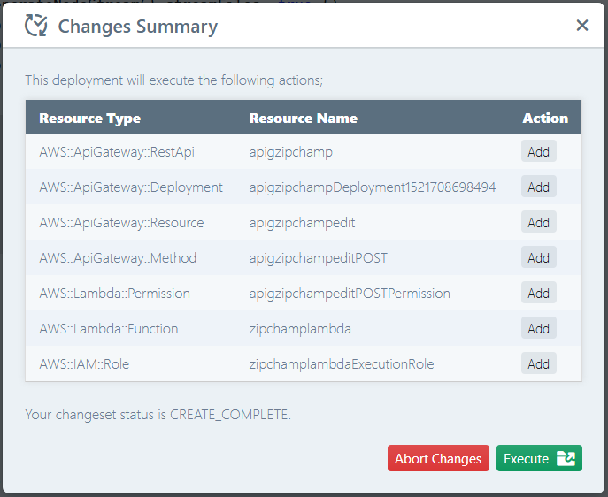This screenshot has width=608, height=497.
Task: Click the Changes Summary refresh-check icon
Action: click(x=36, y=26)
